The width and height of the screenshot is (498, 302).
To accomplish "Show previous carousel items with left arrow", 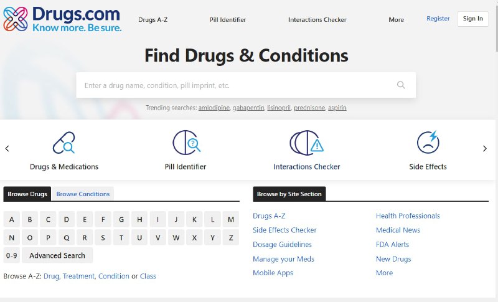I will (x=7, y=148).
